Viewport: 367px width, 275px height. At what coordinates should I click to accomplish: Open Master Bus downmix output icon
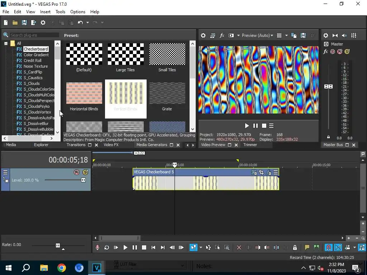click(x=335, y=35)
